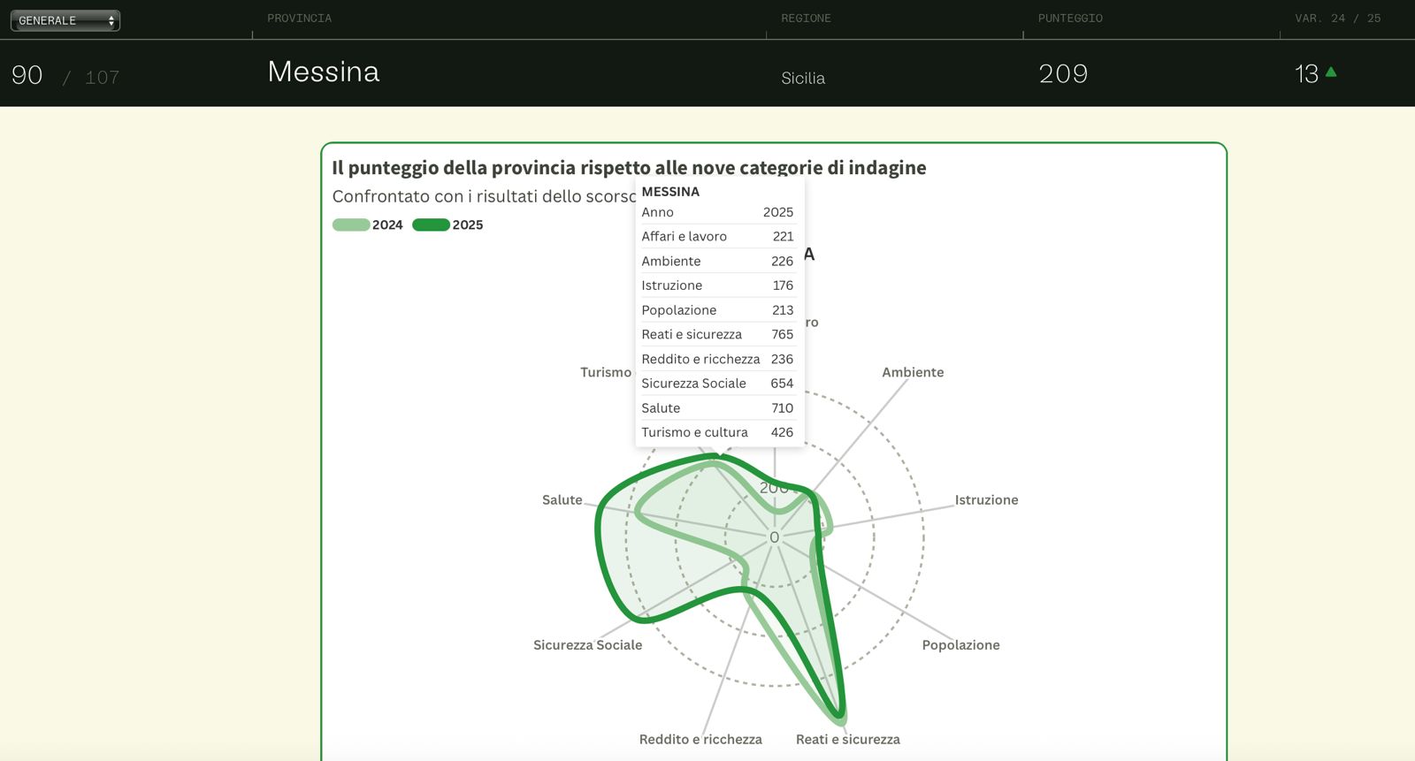The image size is (1415, 761).
Task: Select the PUNTEGGIO column header
Action: click(x=1070, y=19)
